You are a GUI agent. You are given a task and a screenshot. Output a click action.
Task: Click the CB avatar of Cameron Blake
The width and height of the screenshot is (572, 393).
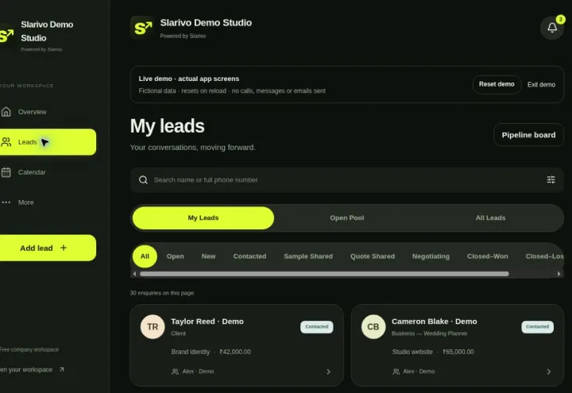[x=373, y=326]
